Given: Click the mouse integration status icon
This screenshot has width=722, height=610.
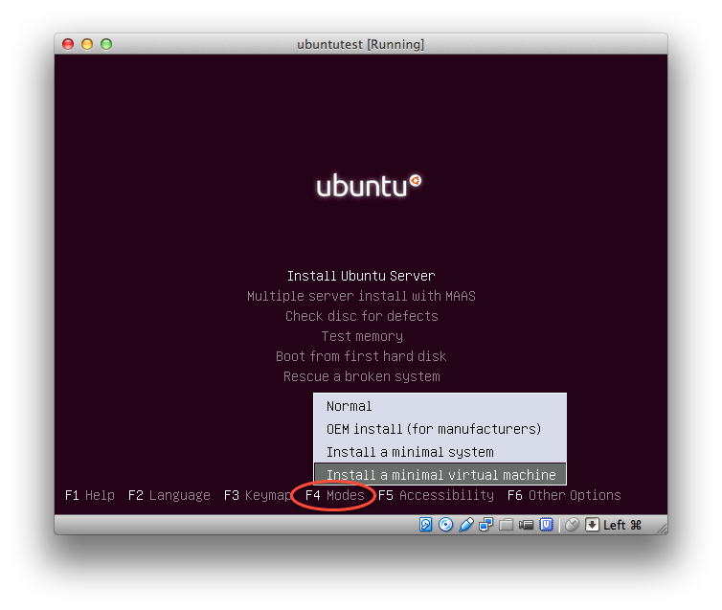Looking at the screenshot, I should point(572,525).
